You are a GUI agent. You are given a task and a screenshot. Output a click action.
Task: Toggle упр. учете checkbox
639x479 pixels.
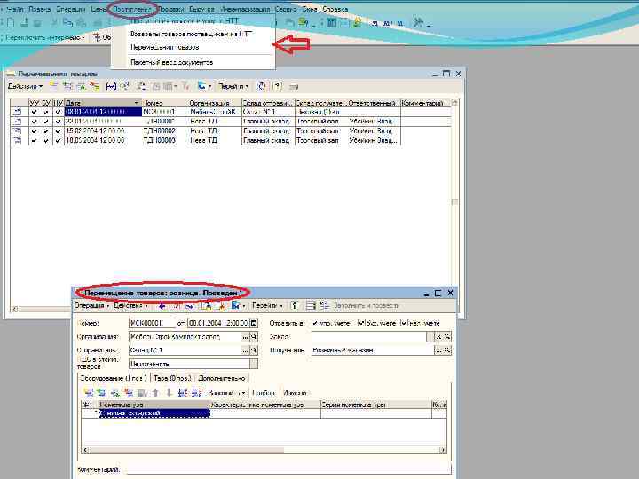pos(315,323)
